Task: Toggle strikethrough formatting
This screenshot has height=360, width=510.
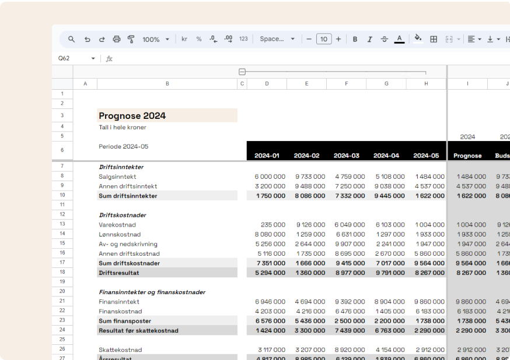Action: click(384, 39)
